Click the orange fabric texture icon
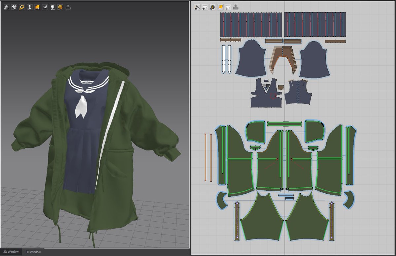 click(x=37, y=7)
